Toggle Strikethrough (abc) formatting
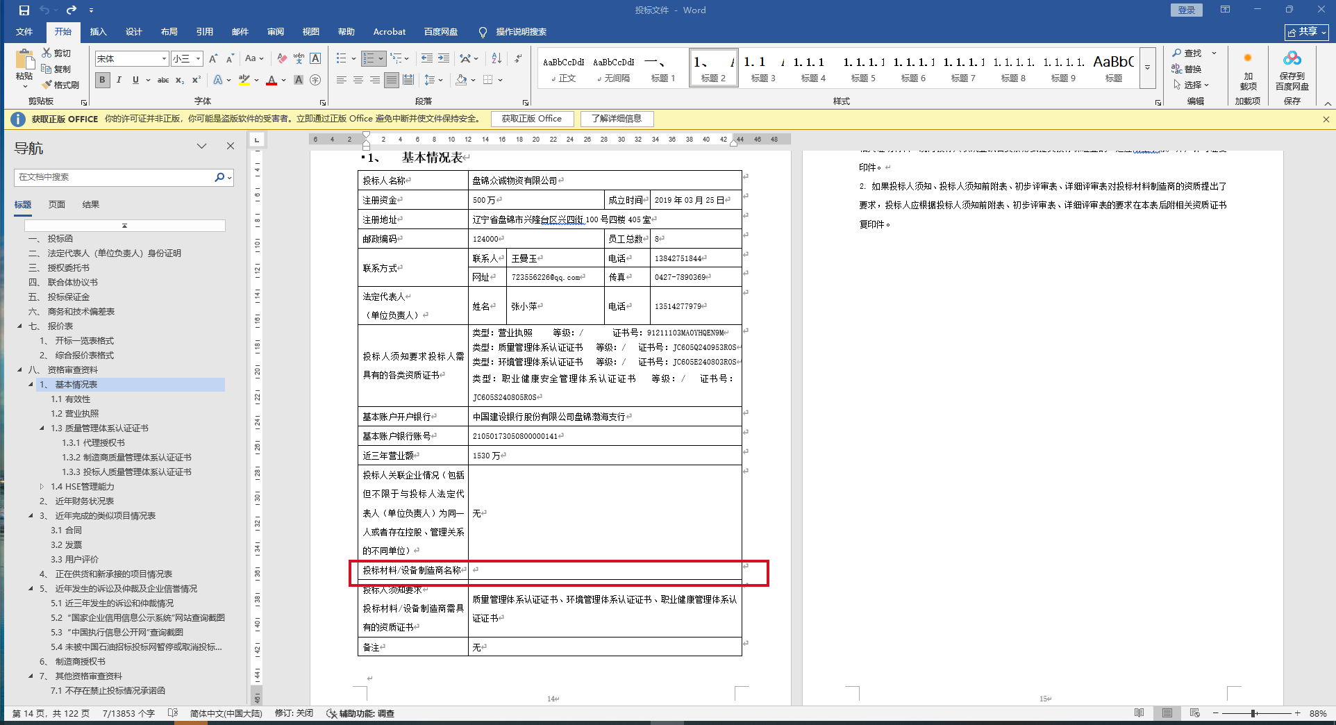The height and width of the screenshot is (725, 1336). pyautogui.click(x=163, y=81)
